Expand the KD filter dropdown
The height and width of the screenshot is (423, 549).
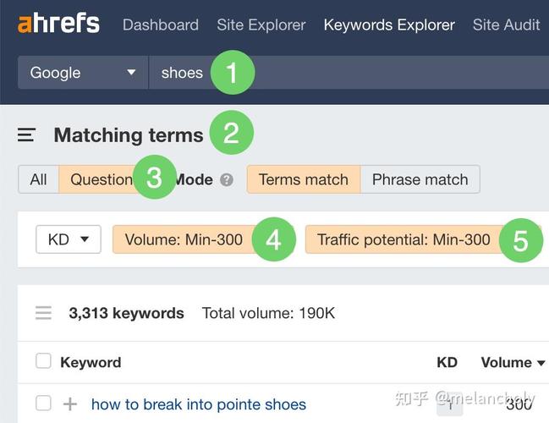tap(69, 239)
